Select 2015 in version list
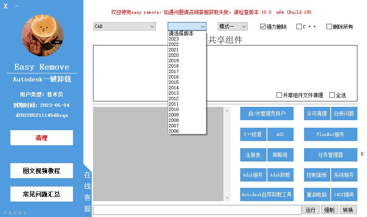This screenshot has width=367, height=217. click(x=187, y=82)
